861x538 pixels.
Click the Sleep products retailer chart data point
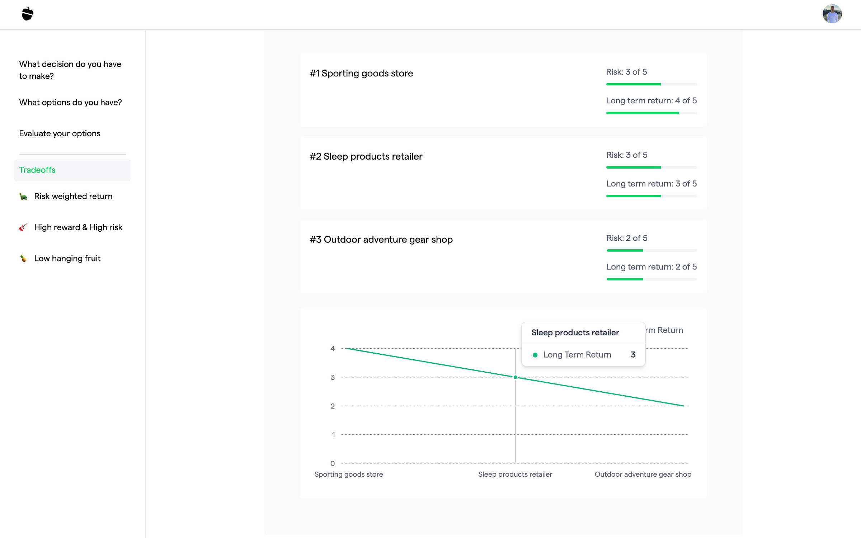pos(515,377)
